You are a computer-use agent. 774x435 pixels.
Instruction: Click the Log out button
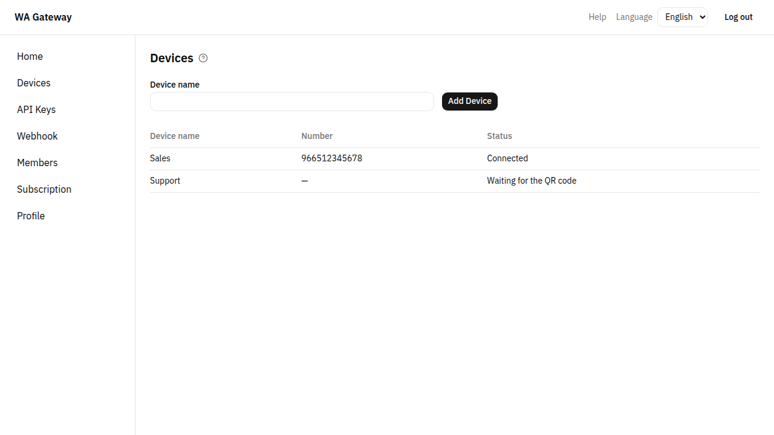click(738, 17)
